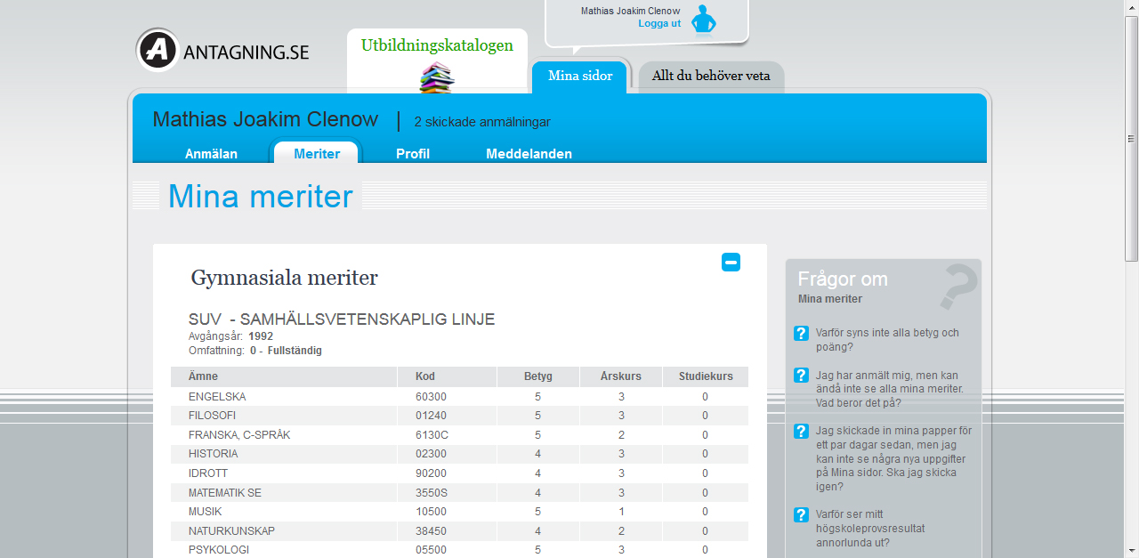Click the browser scrollbar down arrow
Image resolution: width=1139 pixels, height=558 pixels.
(x=1131, y=550)
